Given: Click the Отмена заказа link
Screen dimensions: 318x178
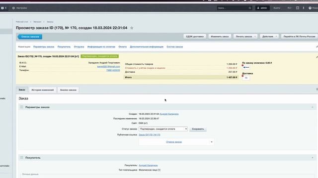Looking at the screenshot, I should coord(174,142).
